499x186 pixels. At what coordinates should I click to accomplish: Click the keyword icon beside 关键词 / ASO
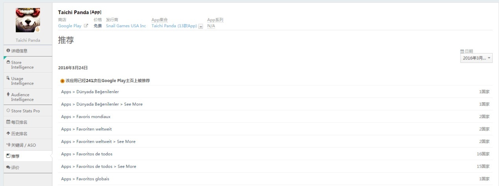tap(8, 145)
